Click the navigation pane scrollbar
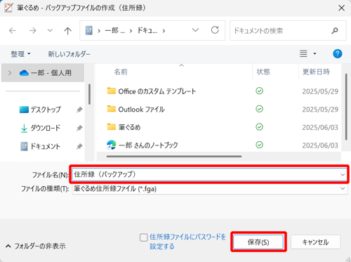 89,94
